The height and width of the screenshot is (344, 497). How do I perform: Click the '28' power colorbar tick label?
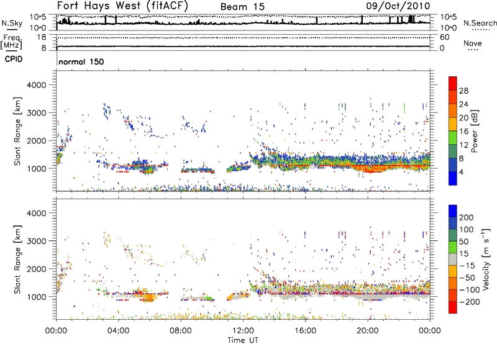pos(463,91)
